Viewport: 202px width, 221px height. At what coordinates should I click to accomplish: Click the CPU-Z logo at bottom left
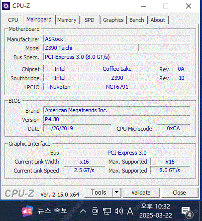click(19, 194)
